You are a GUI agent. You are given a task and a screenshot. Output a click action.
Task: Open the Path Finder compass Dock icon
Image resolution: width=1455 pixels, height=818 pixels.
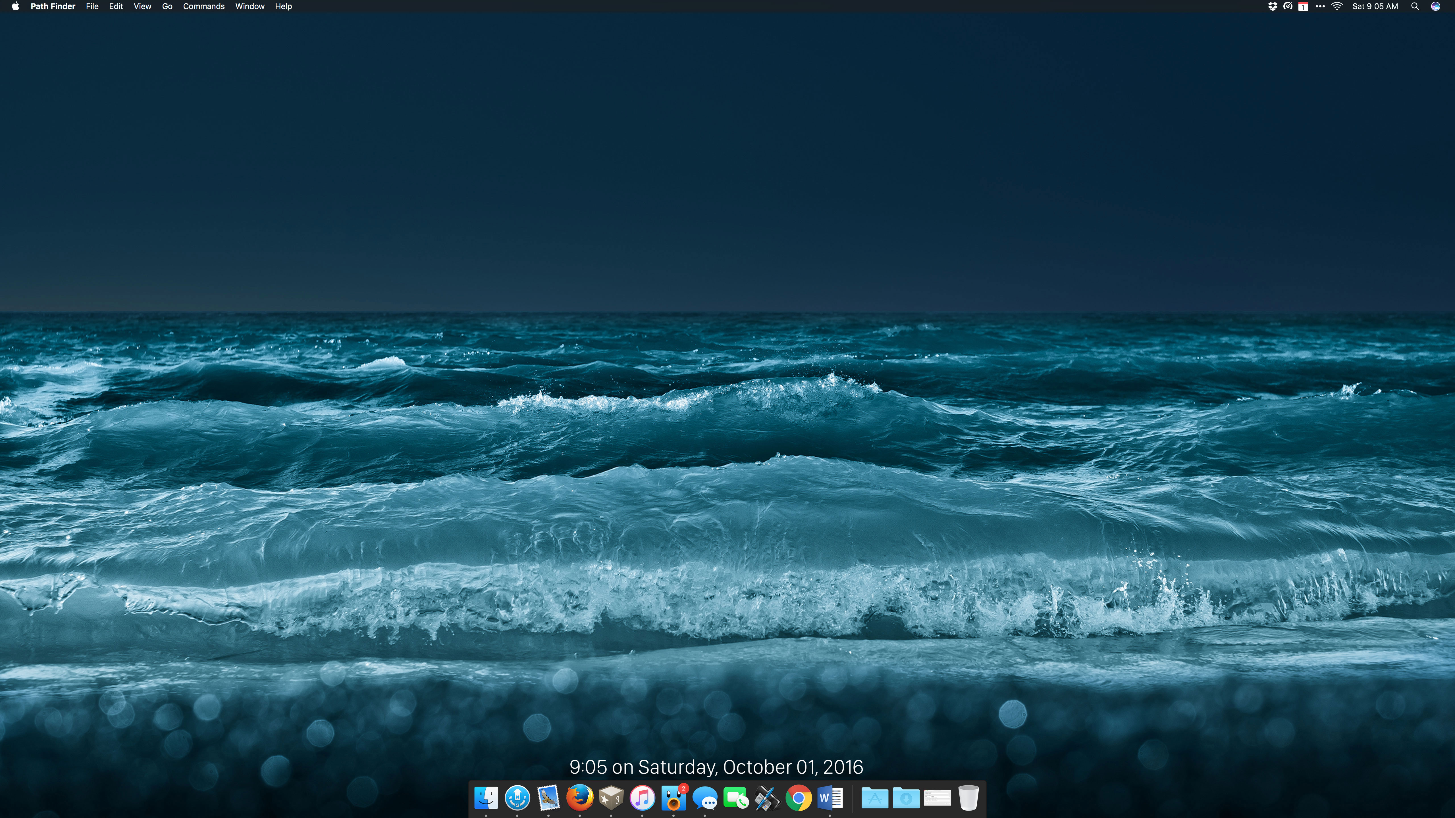tap(517, 798)
